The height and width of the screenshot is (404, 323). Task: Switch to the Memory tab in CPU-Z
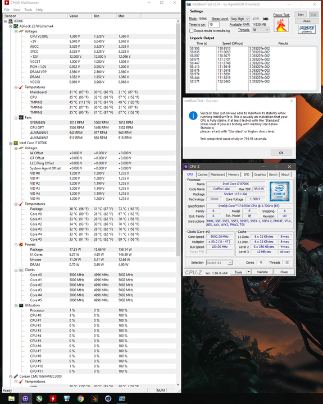[234, 175]
